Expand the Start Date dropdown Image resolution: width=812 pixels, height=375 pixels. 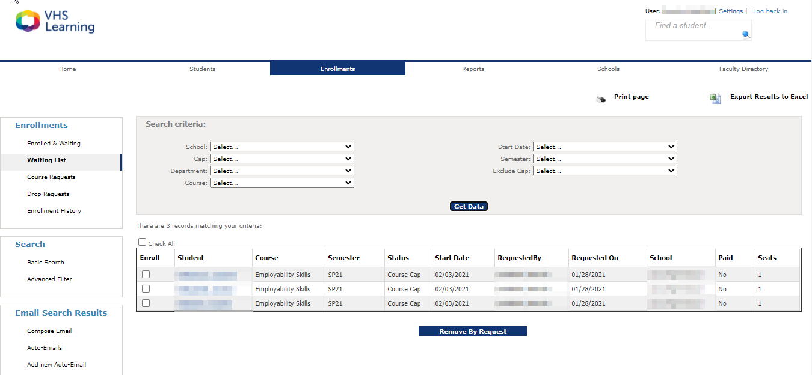click(604, 147)
